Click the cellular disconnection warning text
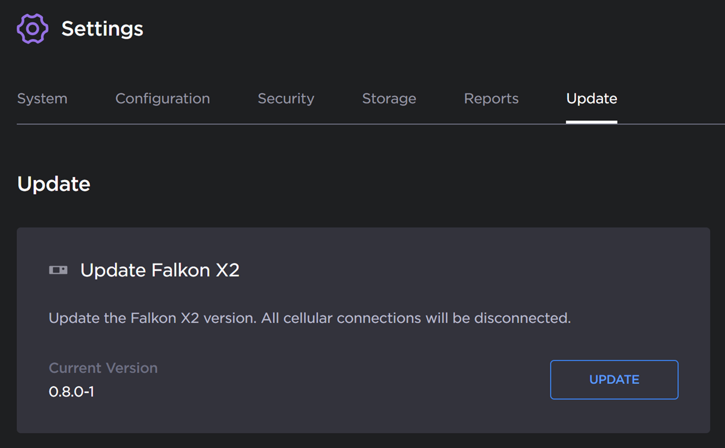Viewport: 725px width, 448px height. tap(309, 318)
